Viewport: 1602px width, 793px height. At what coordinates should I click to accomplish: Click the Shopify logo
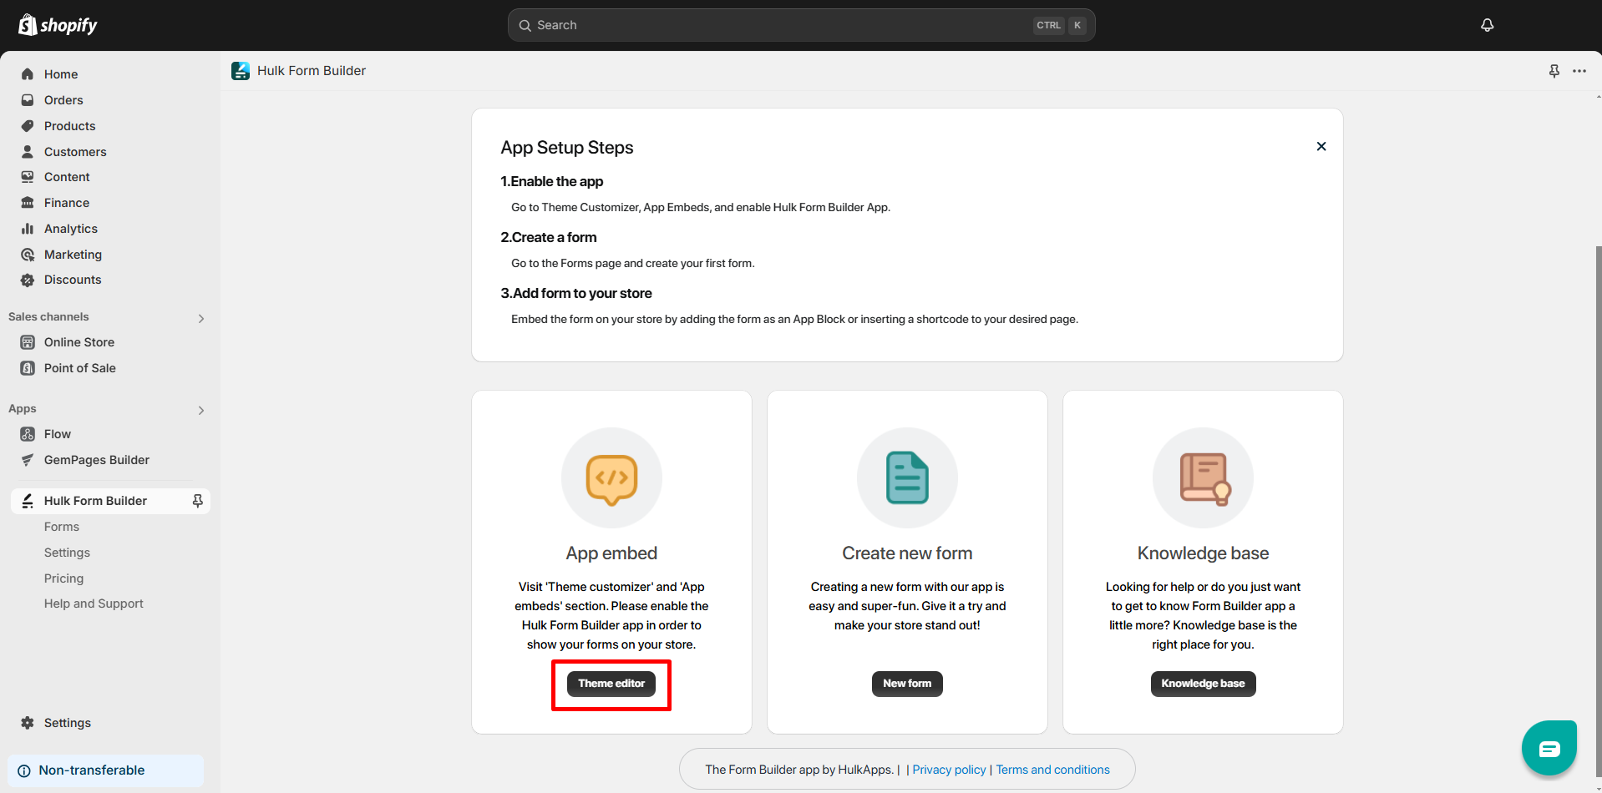58,25
